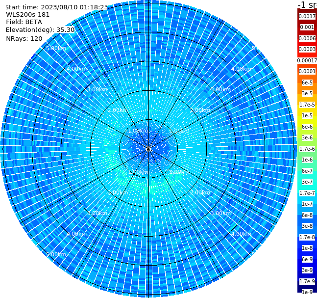Click the 0.0017 colorbar label
Screen dimensions: 317x298
click(x=307, y=16)
